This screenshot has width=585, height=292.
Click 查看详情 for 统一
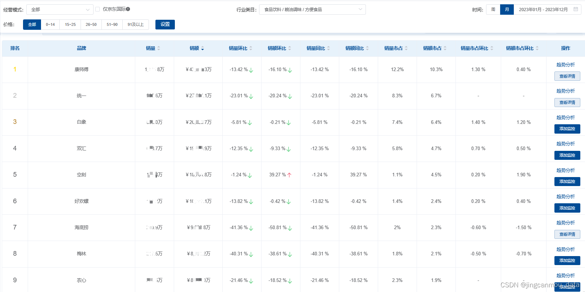tap(567, 102)
